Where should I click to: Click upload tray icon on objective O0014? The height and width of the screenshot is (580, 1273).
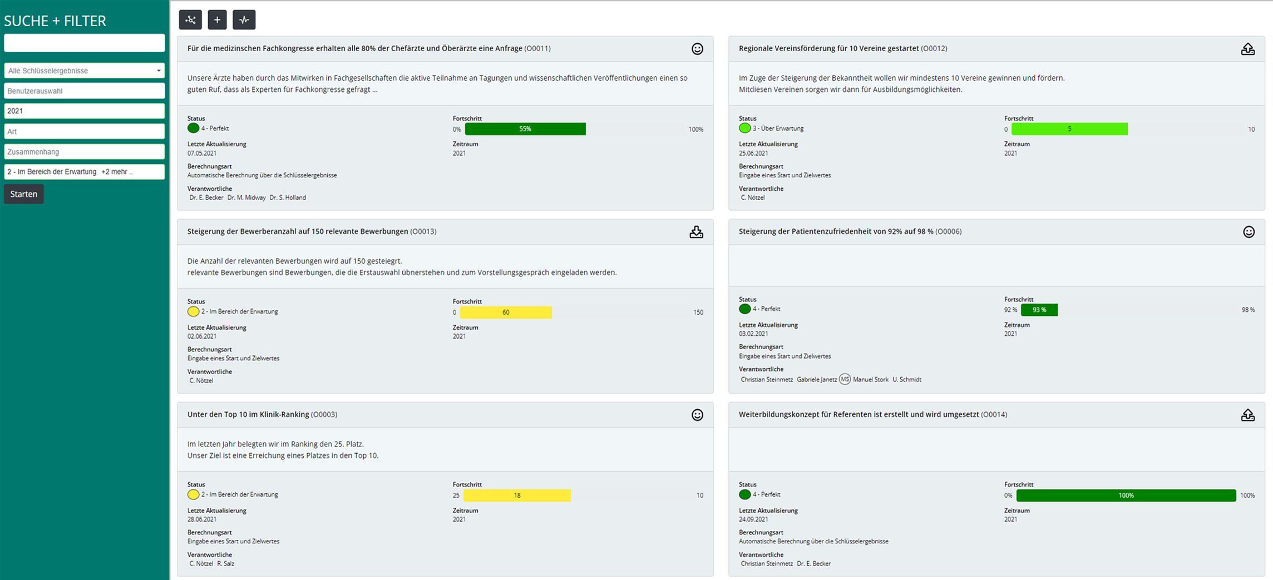tap(1248, 415)
